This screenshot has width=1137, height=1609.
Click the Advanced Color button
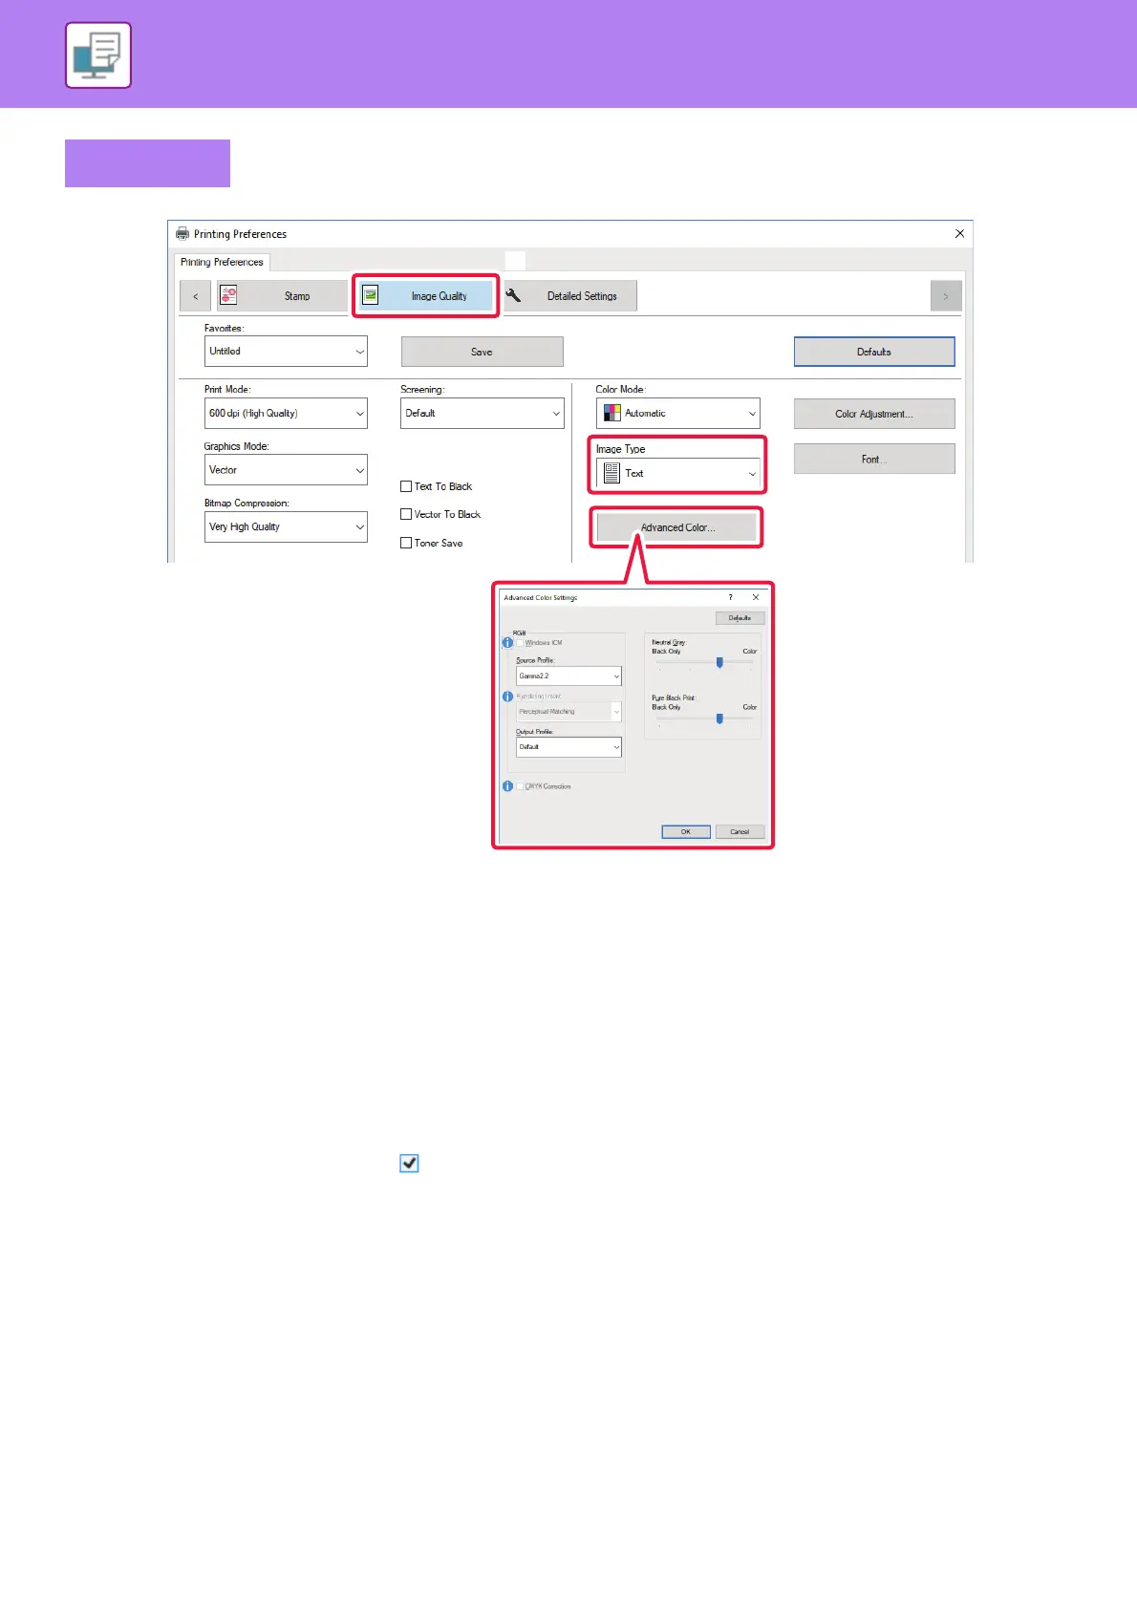[x=676, y=527]
